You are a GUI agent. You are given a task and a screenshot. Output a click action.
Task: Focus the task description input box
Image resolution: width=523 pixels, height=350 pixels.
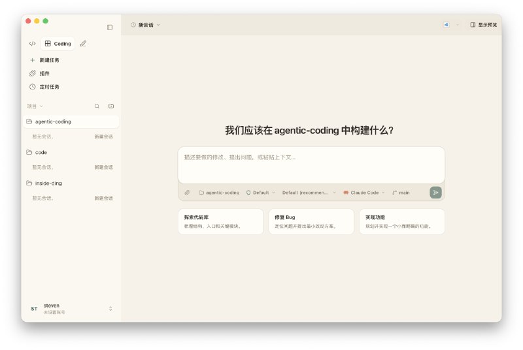(x=311, y=165)
